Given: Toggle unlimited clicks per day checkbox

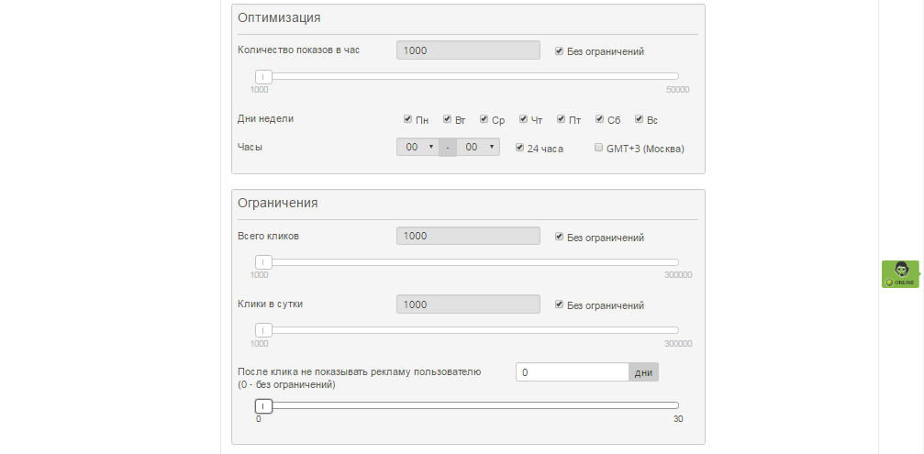Looking at the screenshot, I should tap(559, 305).
